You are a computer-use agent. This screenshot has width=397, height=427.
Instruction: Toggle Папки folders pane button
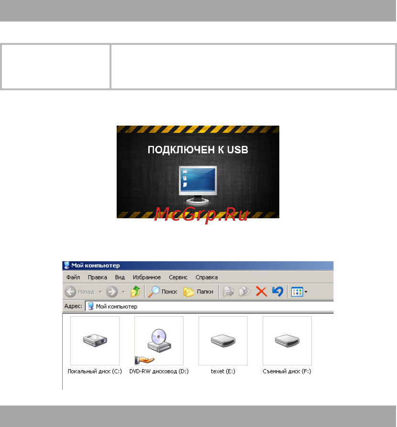[x=198, y=292]
